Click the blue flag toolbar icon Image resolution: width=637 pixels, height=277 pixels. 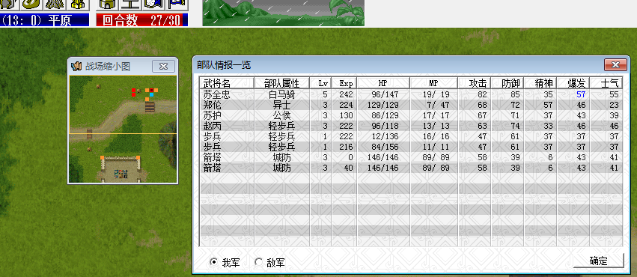(x=177, y=4)
